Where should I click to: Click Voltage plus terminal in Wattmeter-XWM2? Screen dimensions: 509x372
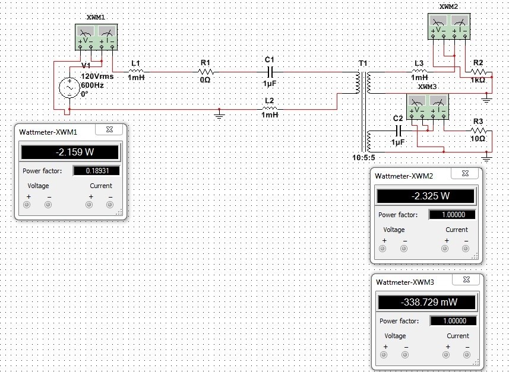[382, 249]
